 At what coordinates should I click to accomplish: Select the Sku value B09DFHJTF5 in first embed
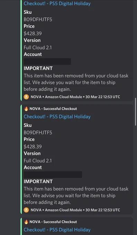click(x=38, y=19)
